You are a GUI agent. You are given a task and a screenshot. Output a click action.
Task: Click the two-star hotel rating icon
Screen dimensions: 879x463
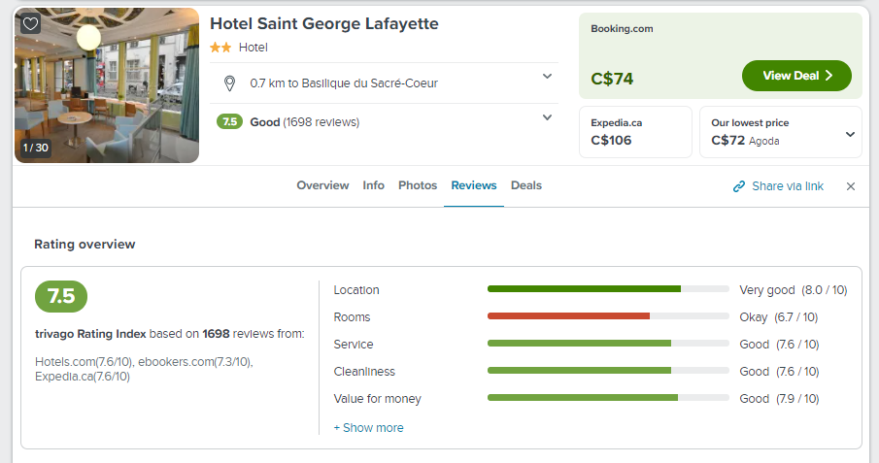pos(220,48)
